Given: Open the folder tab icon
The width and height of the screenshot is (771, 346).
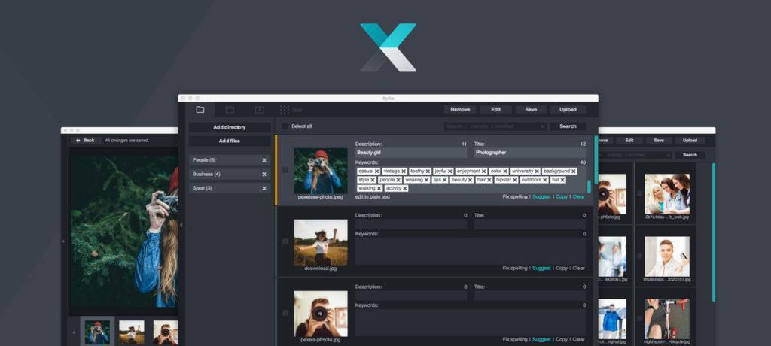Looking at the screenshot, I should click(x=200, y=110).
